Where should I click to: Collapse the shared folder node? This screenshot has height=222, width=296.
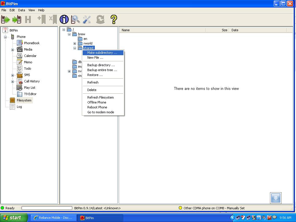[75, 48]
